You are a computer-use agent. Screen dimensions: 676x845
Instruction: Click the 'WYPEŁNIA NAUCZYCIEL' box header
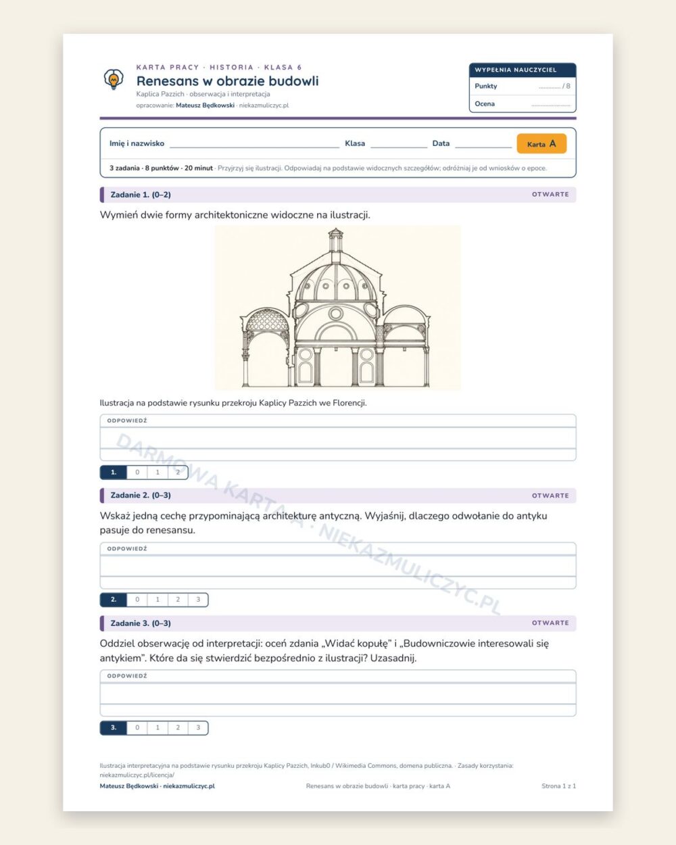click(x=522, y=70)
